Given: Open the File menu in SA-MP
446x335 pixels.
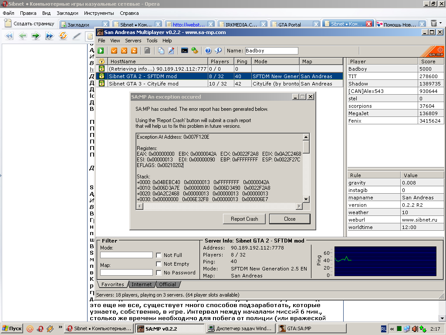Looking at the screenshot, I should point(101,41).
